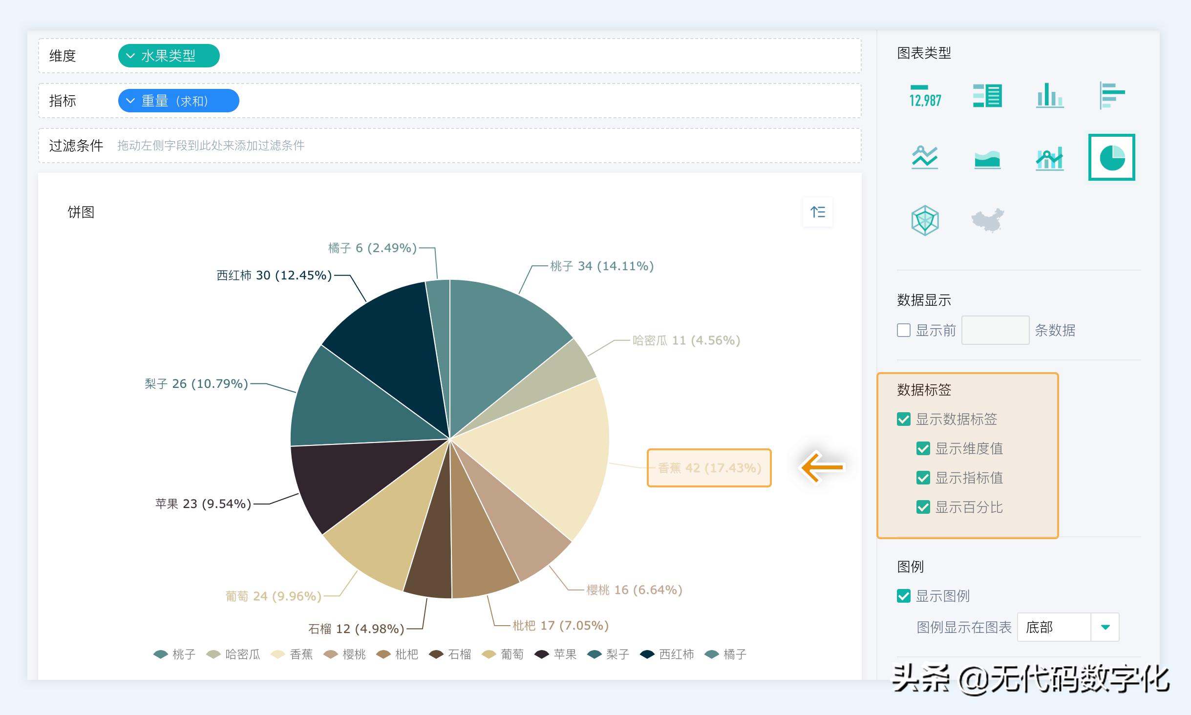Select the number card chart type

pos(926,97)
